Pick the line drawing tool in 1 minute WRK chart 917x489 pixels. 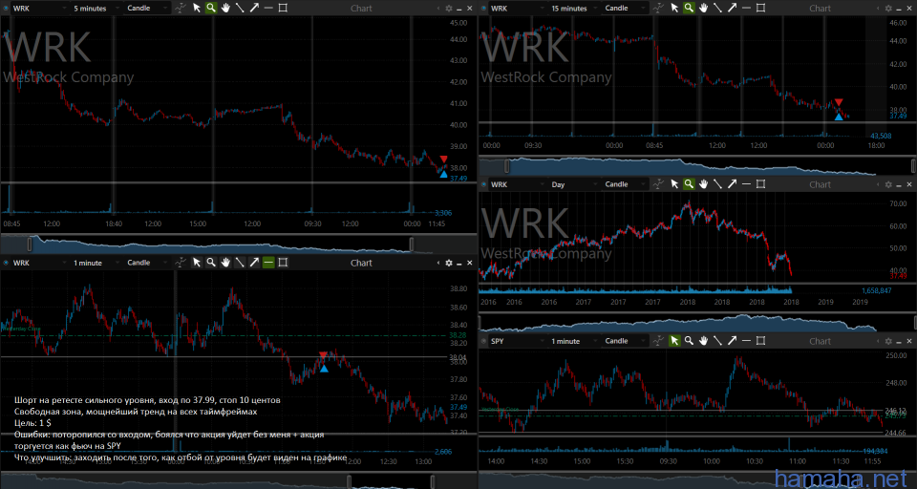click(240, 263)
